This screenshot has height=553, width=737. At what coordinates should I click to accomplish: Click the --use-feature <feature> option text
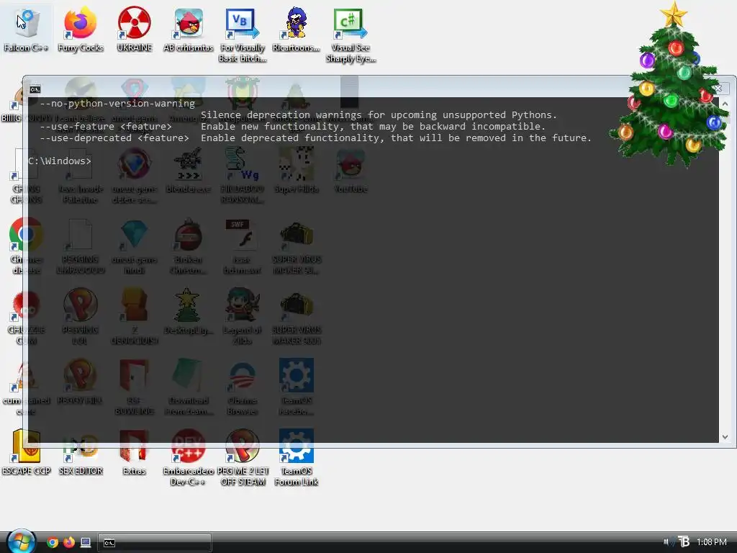click(106, 127)
